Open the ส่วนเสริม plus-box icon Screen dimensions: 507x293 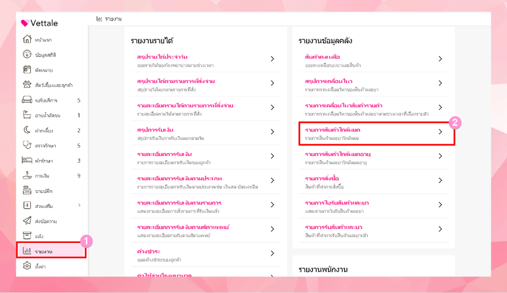[27, 205]
